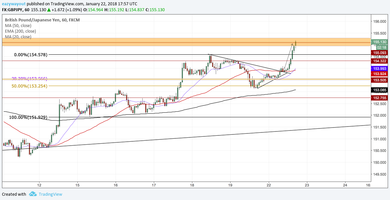Click date label 12 on time axis

click(39, 185)
